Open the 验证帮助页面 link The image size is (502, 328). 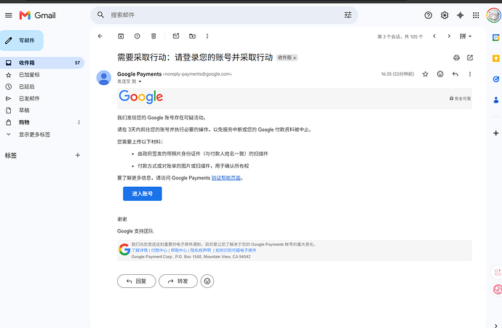pyautogui.click(x=226, y=178)
